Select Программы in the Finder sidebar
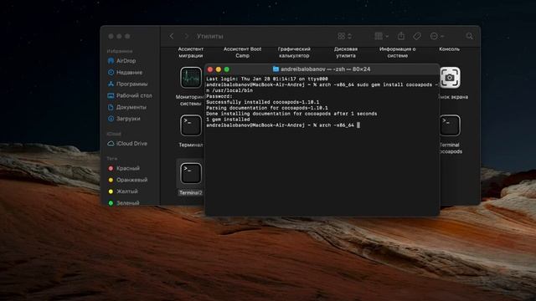The image size is (536, 301). pos(127,84)
